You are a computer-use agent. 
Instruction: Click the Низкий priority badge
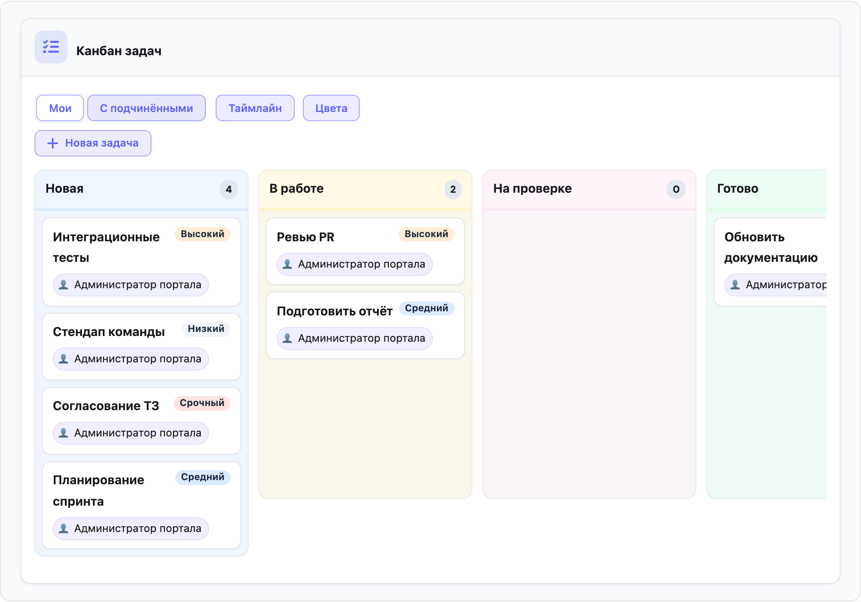[x=206, y=329]
